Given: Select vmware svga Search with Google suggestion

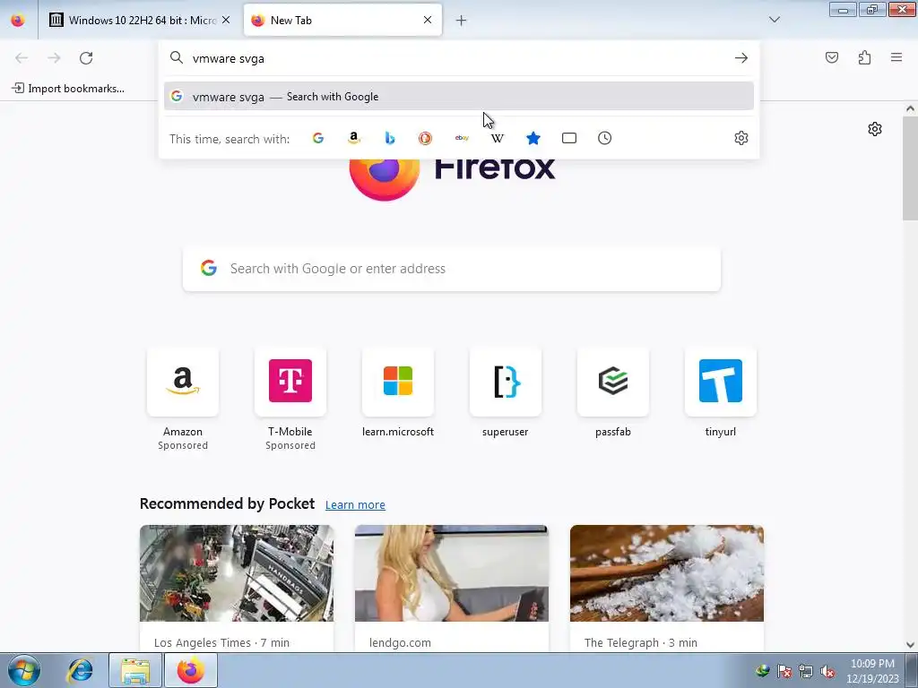Looking at the screenshot, I should (458, 97).
